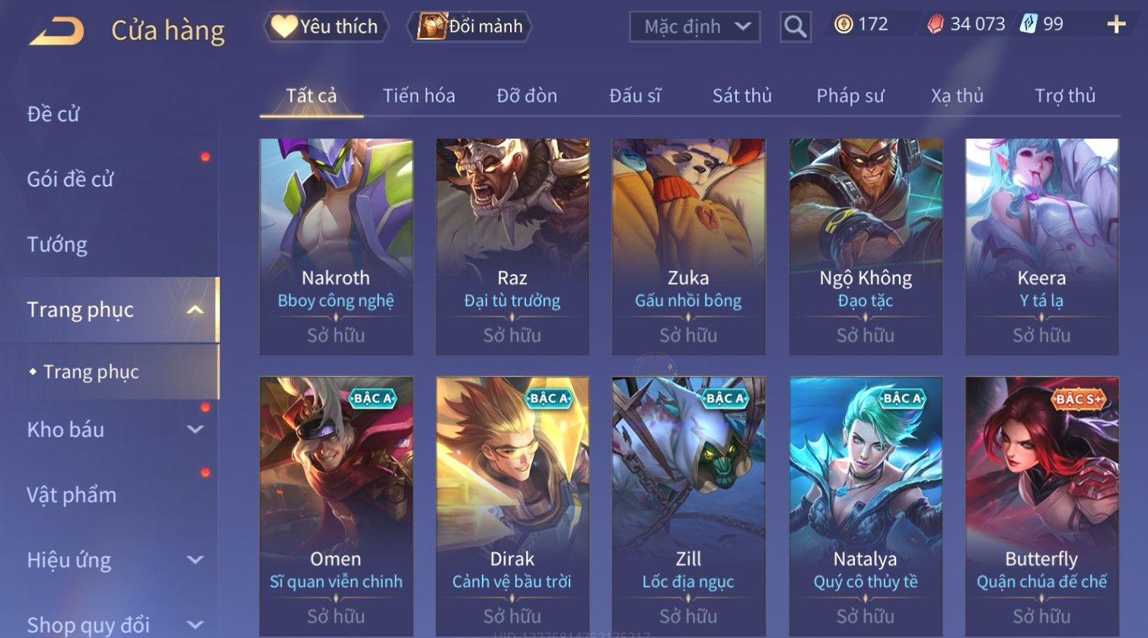Image resolution: width=1148 pixels, height=638 pixels.
Task: Open Gói đề cử in sidebar
Action: click(70, 180)
